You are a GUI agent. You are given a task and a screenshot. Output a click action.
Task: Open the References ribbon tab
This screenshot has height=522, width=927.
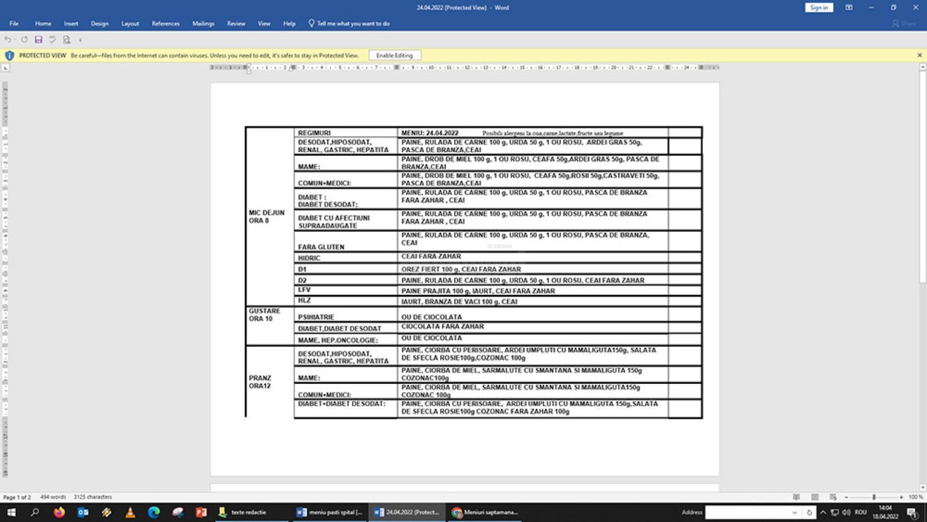point(166,23)
